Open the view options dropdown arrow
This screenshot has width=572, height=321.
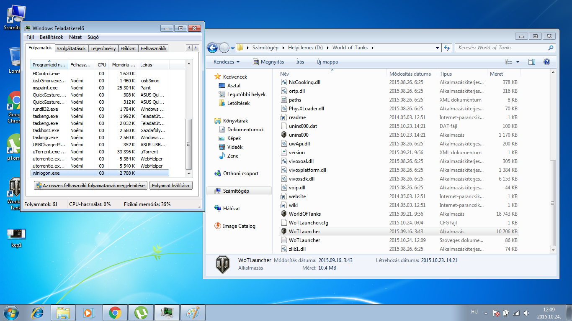[x=518, y=62]
